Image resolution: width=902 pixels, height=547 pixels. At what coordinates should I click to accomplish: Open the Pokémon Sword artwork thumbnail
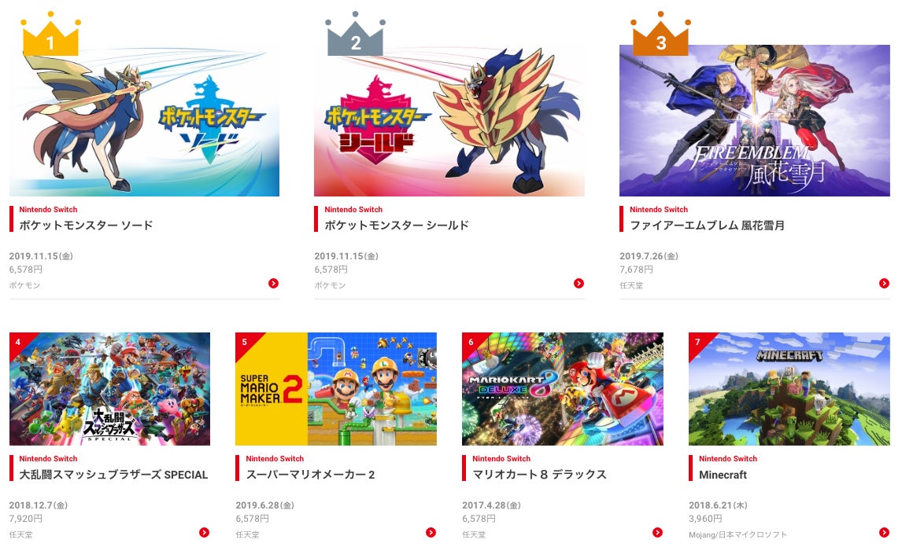coord(144,121)
